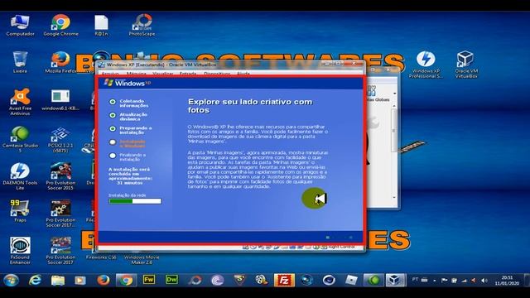530x298 pixels.
Task: Open the Pro Evolution Soccer 2017 desktop shortcut
Action: pos(60,250)
